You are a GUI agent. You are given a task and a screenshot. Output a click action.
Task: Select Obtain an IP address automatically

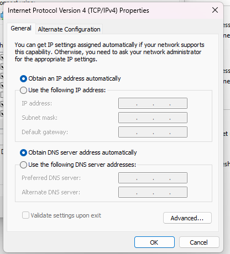click(x=23, y=79)
